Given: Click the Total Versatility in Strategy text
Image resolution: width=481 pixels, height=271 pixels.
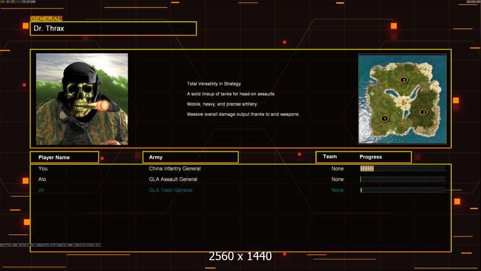Looking at the screenshot, I should [214, 84].
